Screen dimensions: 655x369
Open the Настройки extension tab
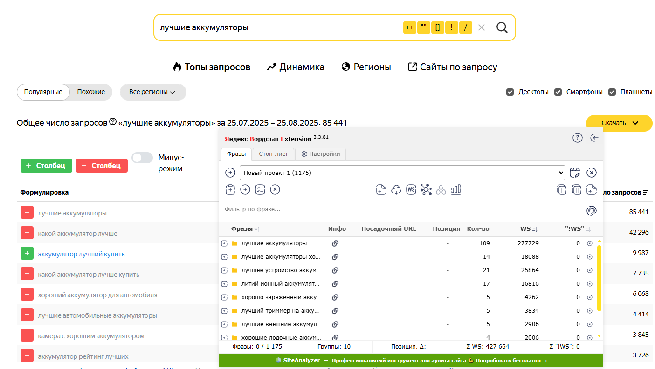point(321,154)
